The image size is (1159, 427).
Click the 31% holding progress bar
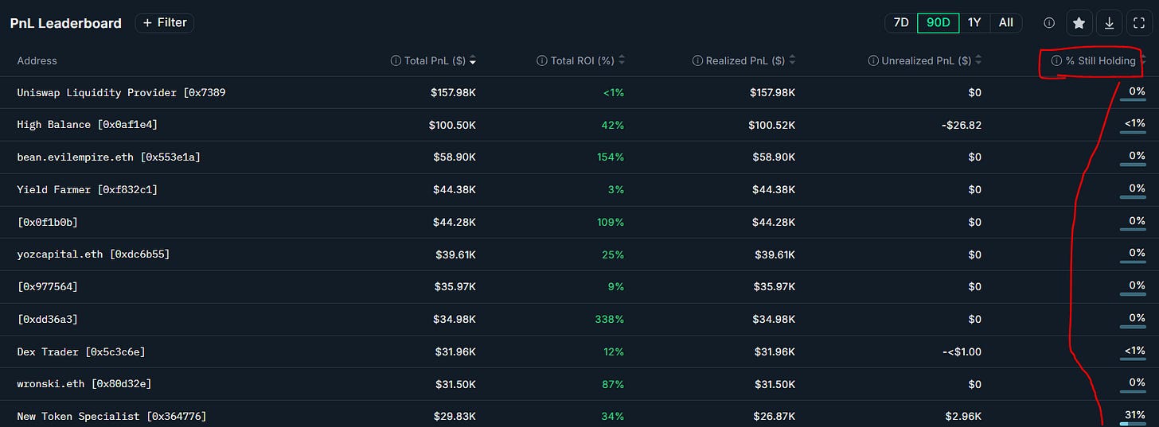tap(1132, 424)
